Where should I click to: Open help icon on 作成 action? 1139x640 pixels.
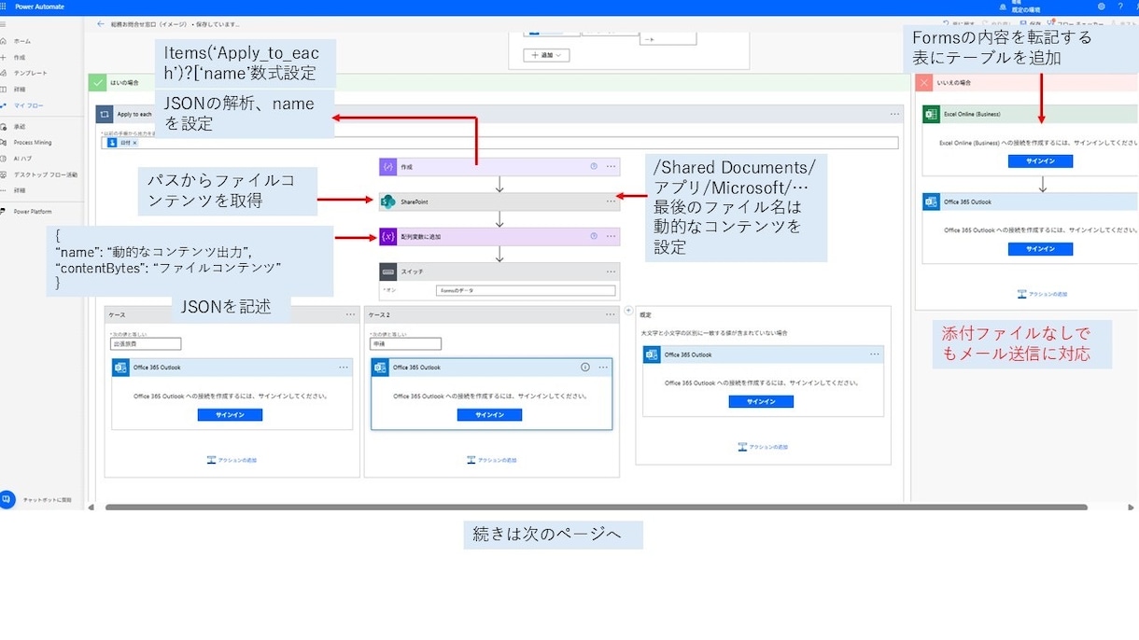594,167
